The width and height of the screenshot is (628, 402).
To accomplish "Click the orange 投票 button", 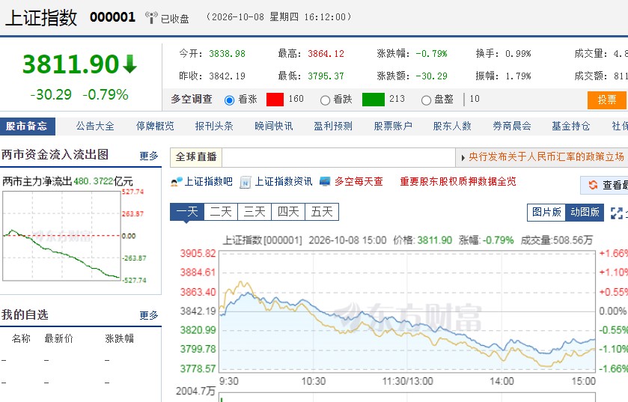I will click(606, 100).
